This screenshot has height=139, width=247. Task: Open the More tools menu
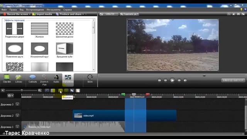90,79
